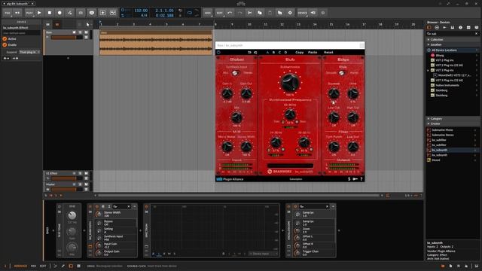Collapse the Creator section in browser
Viewport: 482px width, 271px height.
(429, 123)
